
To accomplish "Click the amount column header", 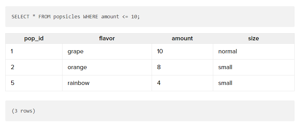I will click(182, 38).
